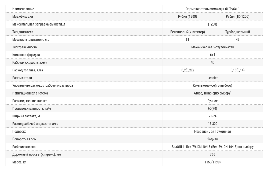The height and width of the screenshot is (169, 268).
Task: Click the ground clearance value 700
Action: 213,154
